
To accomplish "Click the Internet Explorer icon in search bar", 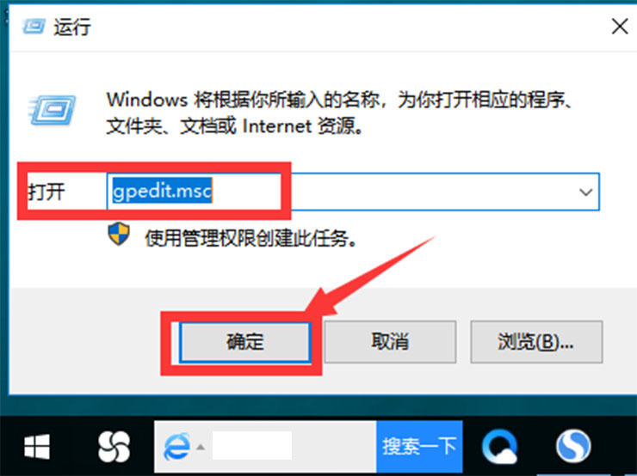I will [176, 447].
